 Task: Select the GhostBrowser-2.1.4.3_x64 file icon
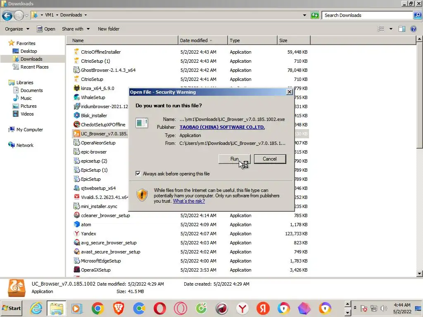point(76,70)
